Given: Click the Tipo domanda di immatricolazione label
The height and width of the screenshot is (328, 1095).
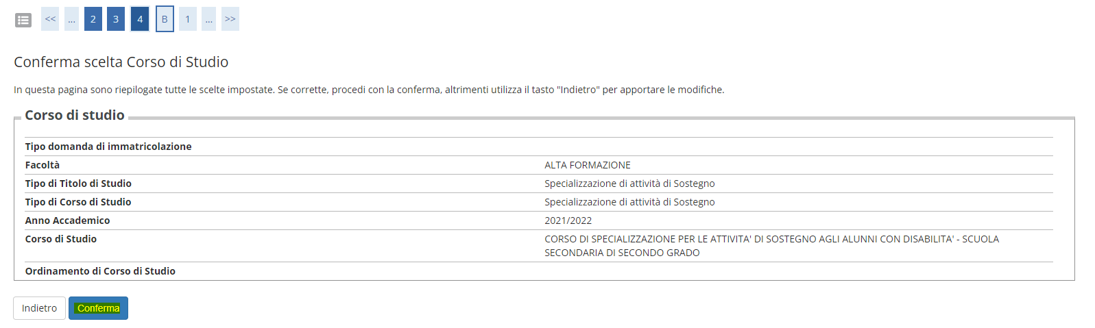Looking at the screenshot, I should 108,147.
